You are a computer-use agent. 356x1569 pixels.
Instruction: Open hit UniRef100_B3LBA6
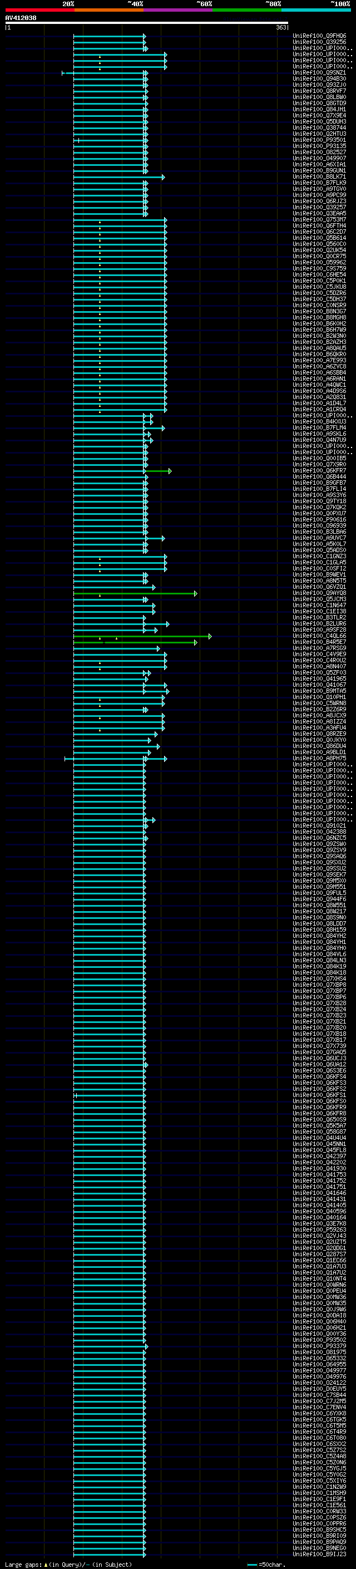tap(319, 532)
